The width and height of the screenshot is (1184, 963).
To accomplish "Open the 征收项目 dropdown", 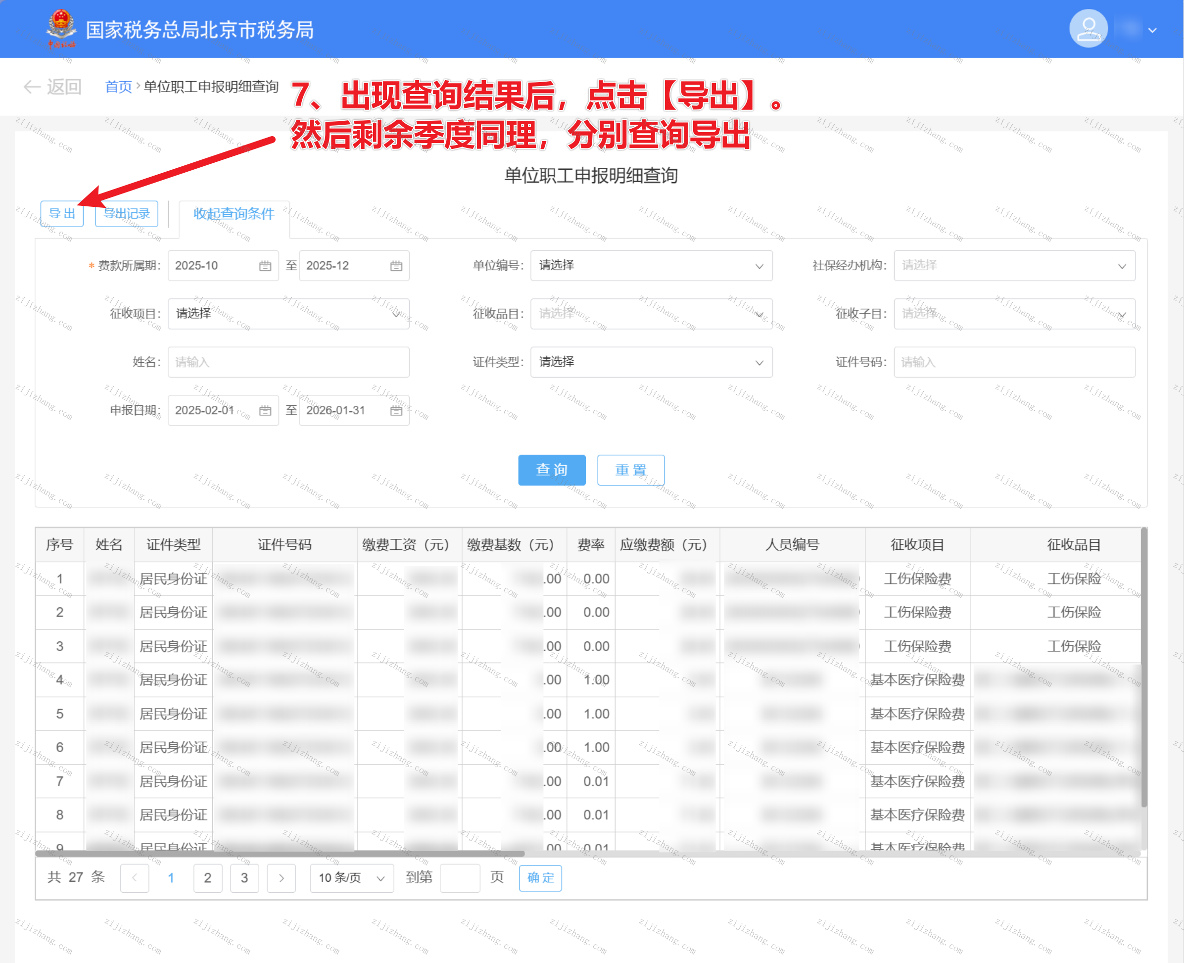I will [x=288, y=314].
